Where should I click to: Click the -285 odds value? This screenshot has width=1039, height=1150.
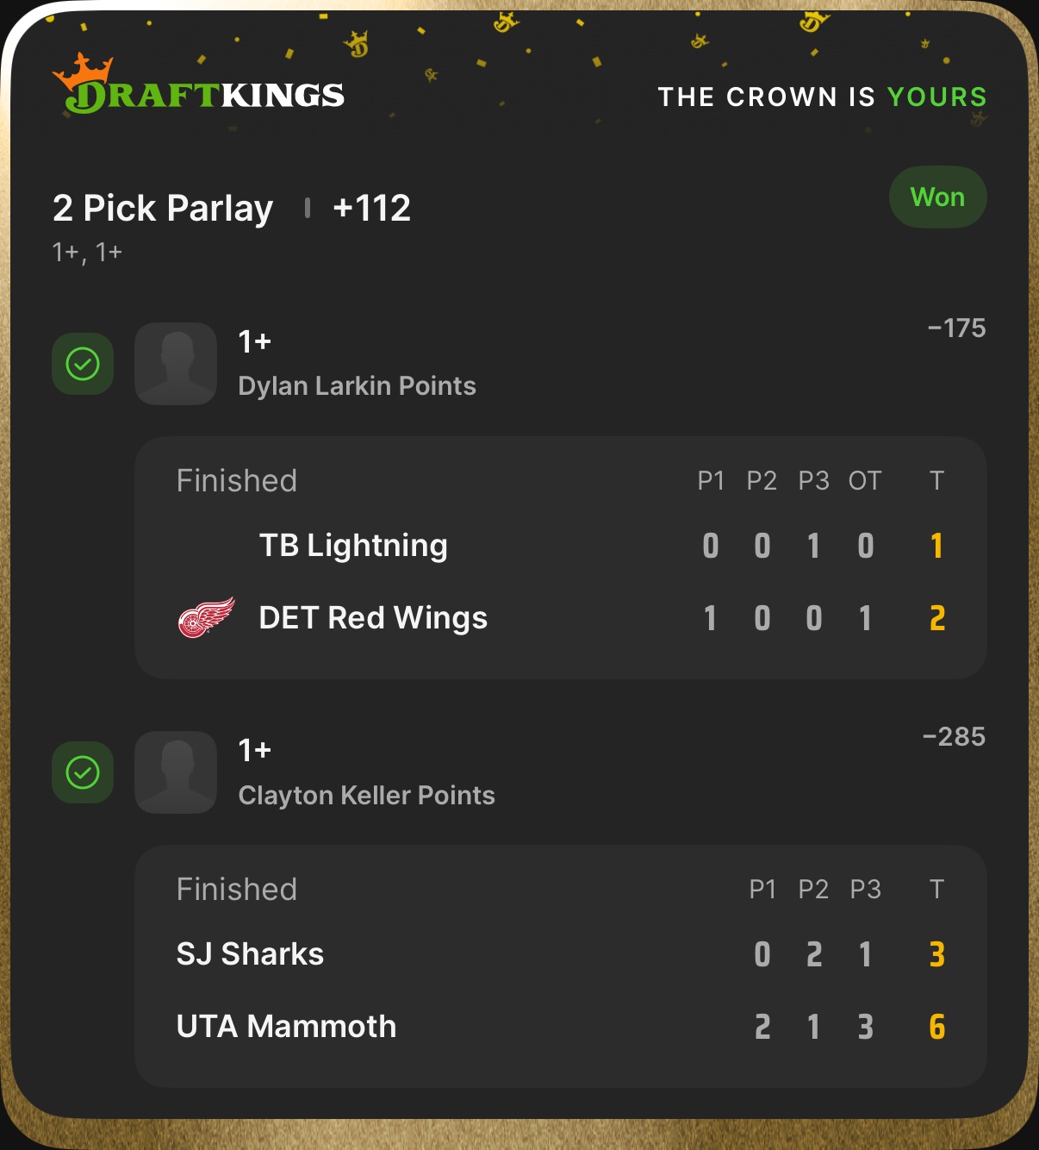click(x=954, y=737)
